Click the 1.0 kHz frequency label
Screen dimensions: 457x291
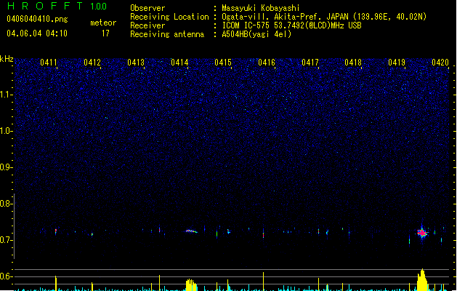(x=6, y=131)
